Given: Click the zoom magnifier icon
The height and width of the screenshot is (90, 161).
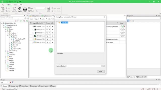Looking at the screenshot, I should pyautogui.click(x=37, y=11).
